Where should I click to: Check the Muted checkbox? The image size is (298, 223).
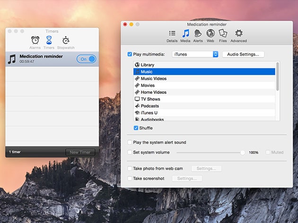[x=268, y=152]
